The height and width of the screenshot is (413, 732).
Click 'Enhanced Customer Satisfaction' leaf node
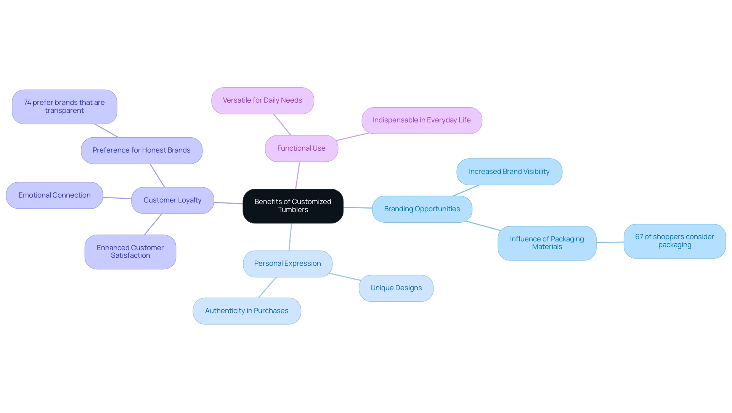pos(132,251)
